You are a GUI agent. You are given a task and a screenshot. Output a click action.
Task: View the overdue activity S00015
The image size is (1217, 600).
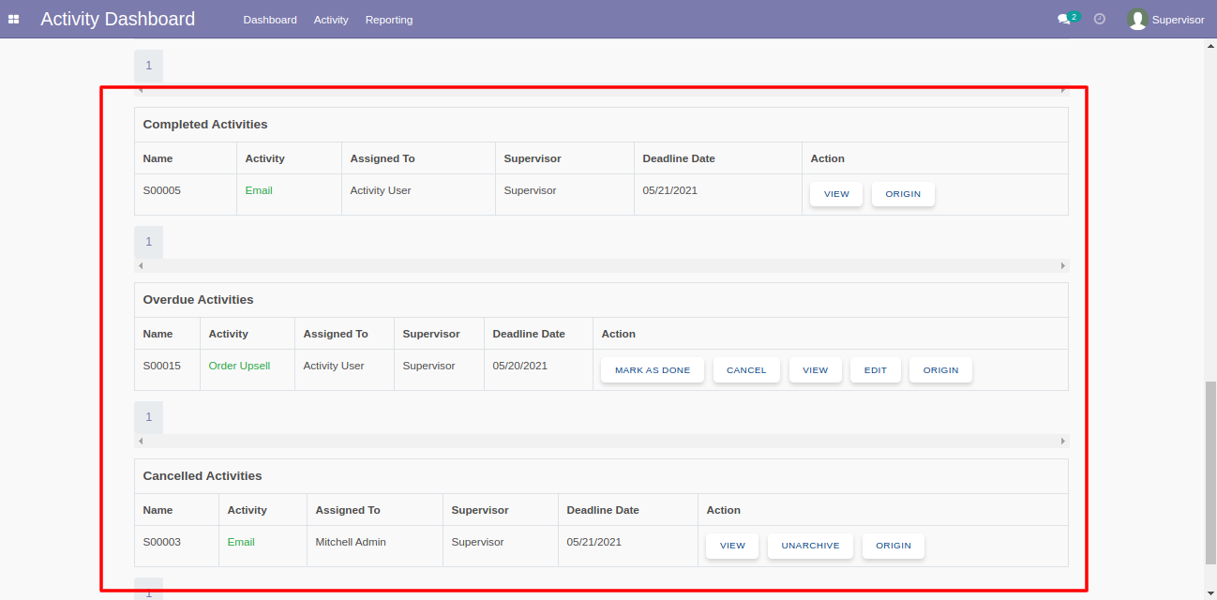[x=816, y=370]
